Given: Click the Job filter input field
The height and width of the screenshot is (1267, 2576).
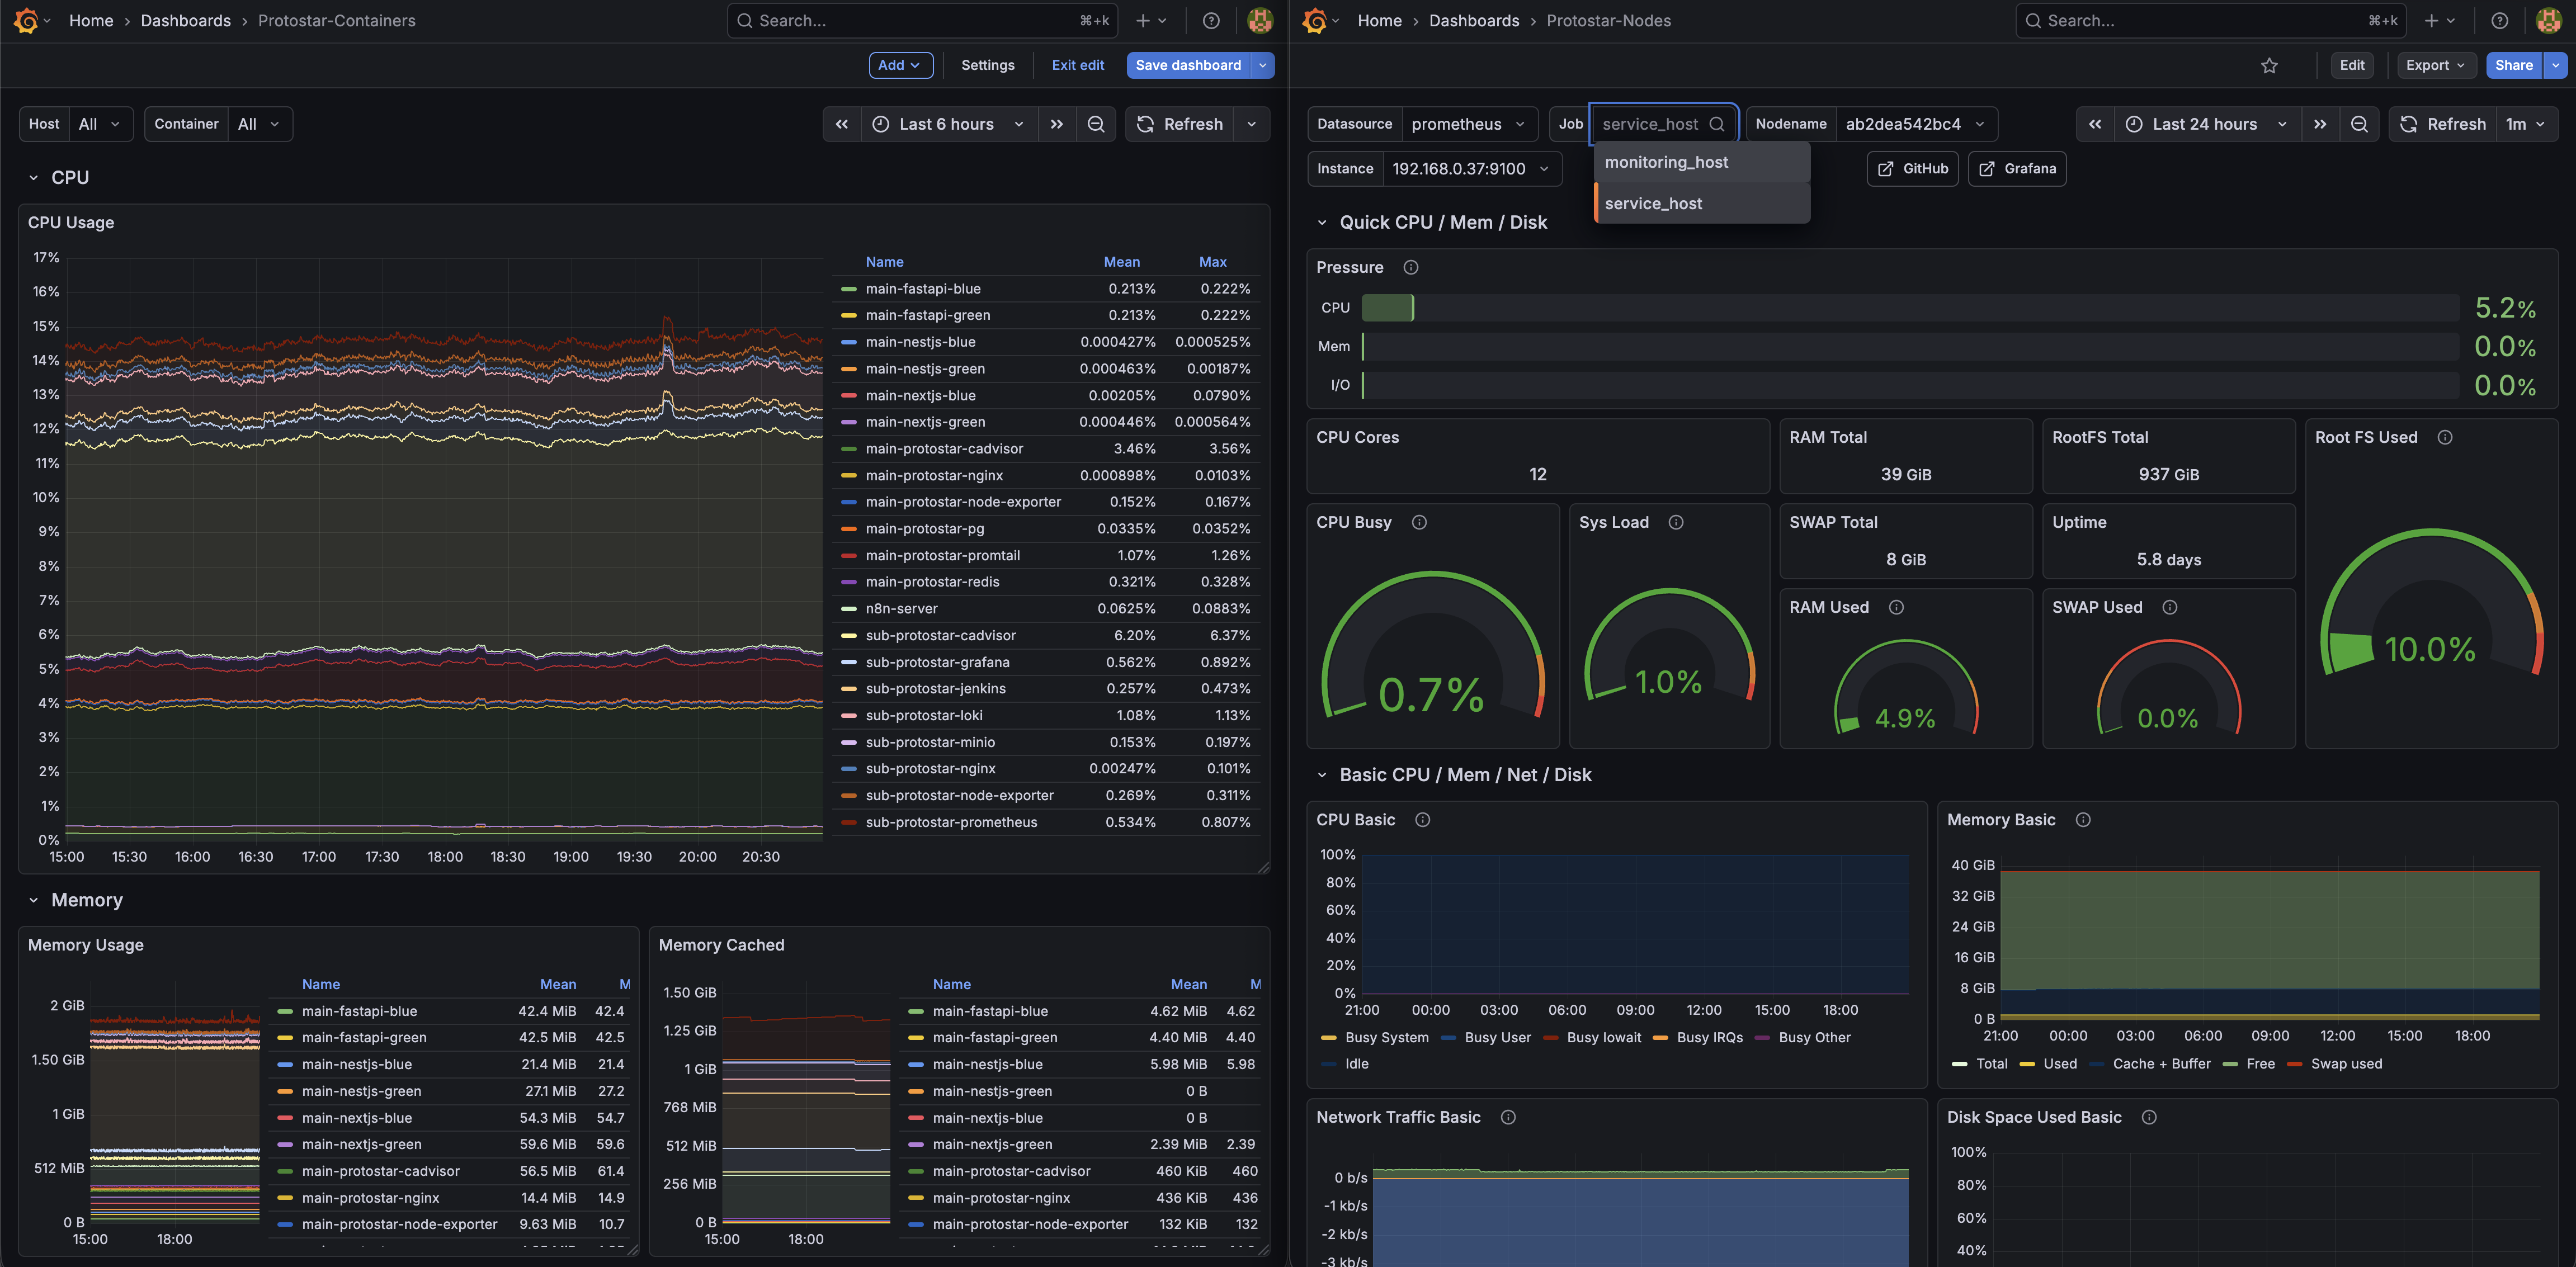Looking at the screenshot, I should point(1650,124).
